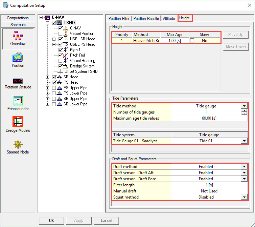Select the Echosounder shortcut icon

[18, 100]
